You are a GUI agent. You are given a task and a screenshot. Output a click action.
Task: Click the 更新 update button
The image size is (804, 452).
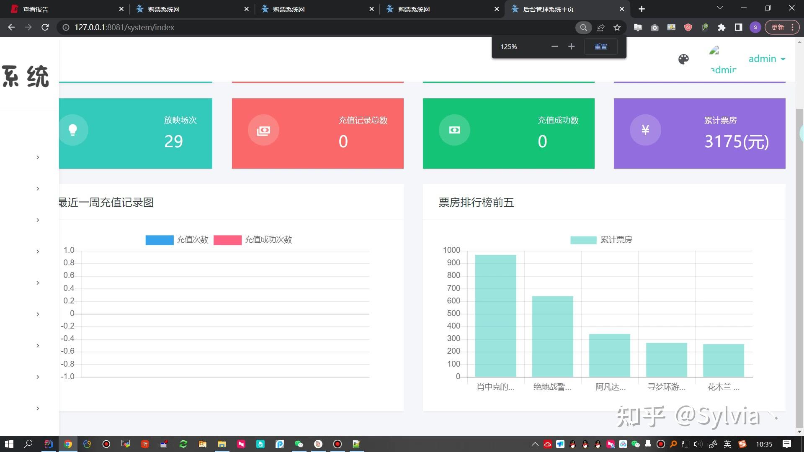click(x=782, y=27)
